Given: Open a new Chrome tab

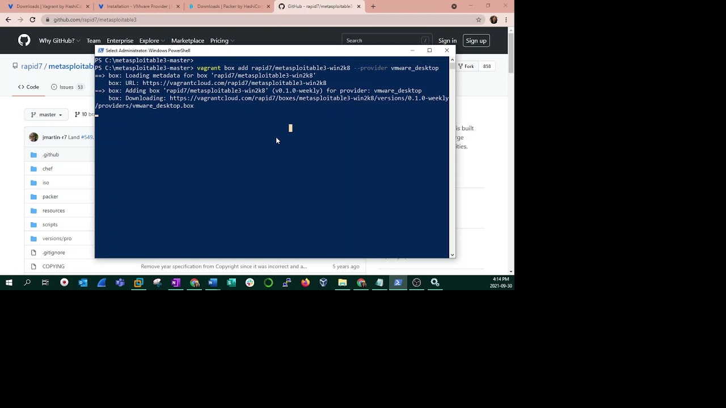Looking at the screenshot, I should point(373,6).
